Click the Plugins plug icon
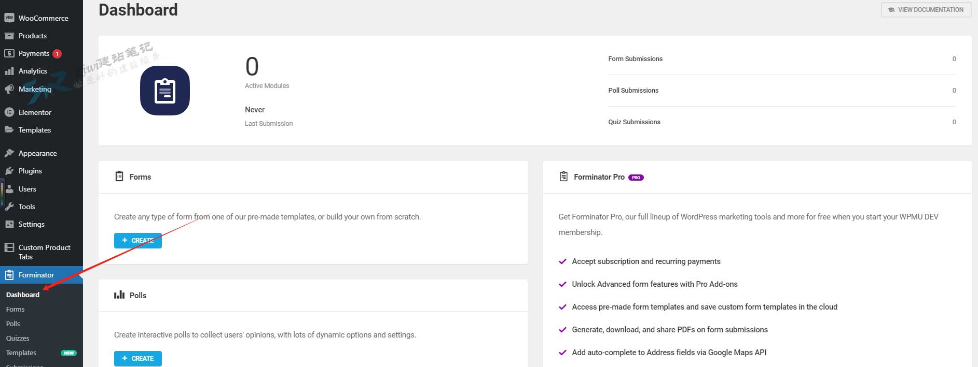 9,171
